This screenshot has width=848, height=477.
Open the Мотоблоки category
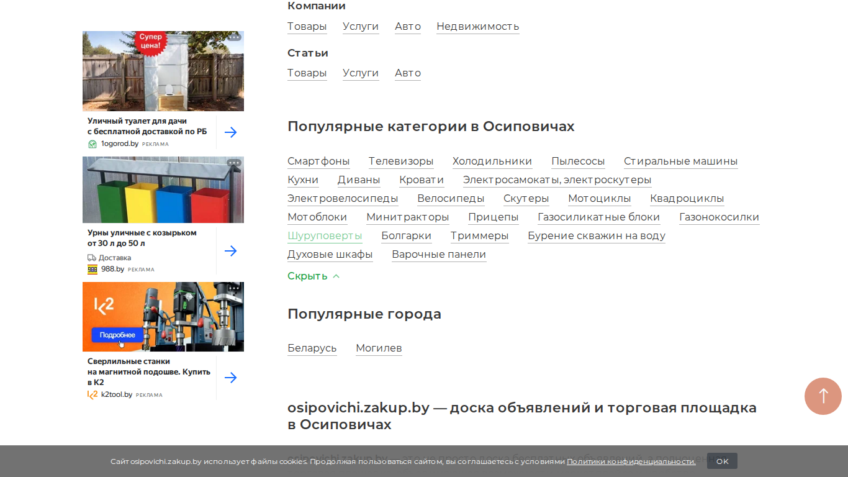pyautogui.click(x=317, y=217)
